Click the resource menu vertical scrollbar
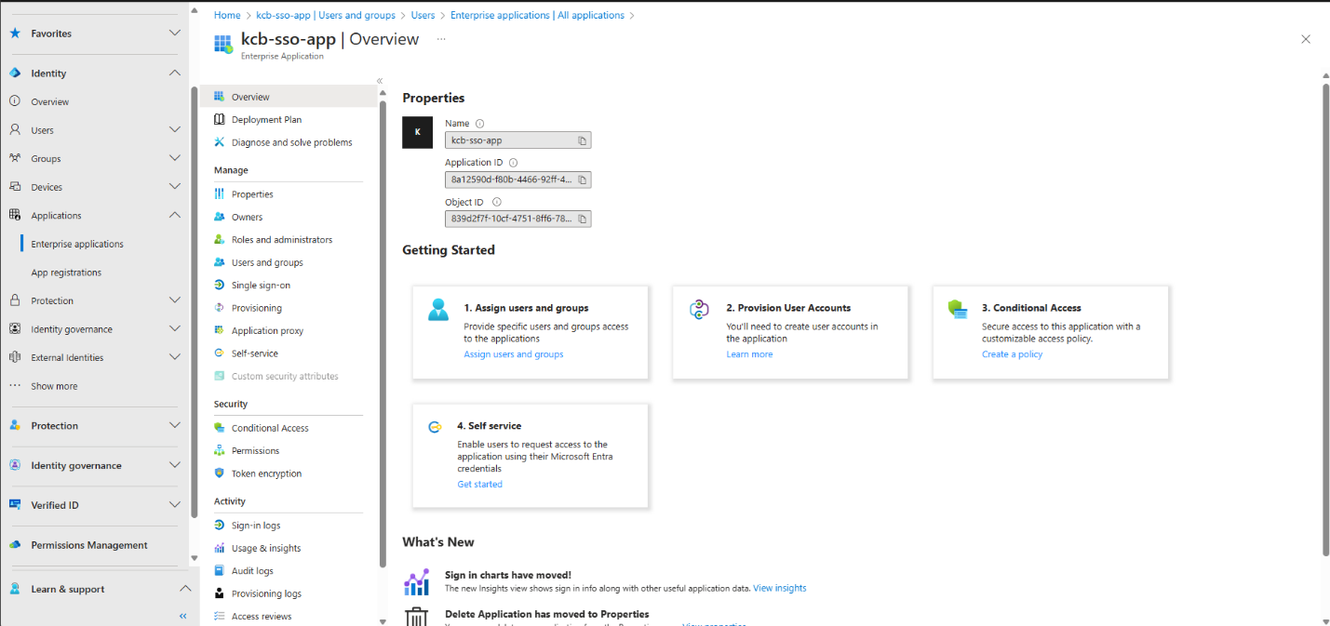This screenshot has width=1330, height=626. tap(383, 333)
